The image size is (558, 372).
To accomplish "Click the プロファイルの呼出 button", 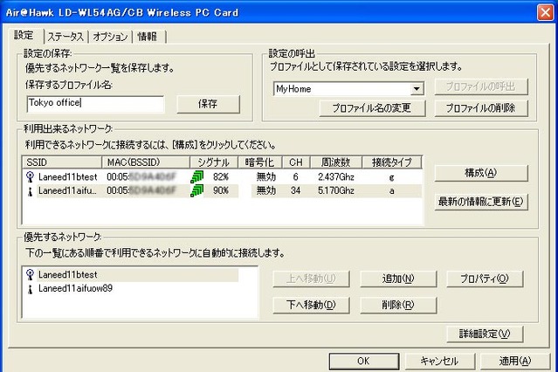I will coord(481,86).
